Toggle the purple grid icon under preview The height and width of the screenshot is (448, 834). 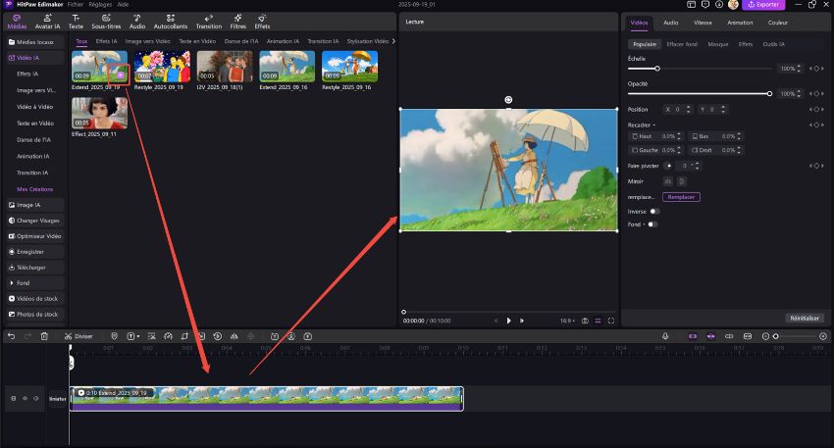pyautogui.click(x=598, y=321)
